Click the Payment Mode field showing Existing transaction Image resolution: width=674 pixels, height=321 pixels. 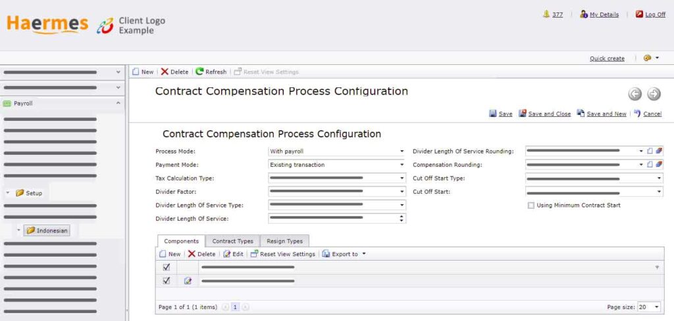click(x=336, y=165)
